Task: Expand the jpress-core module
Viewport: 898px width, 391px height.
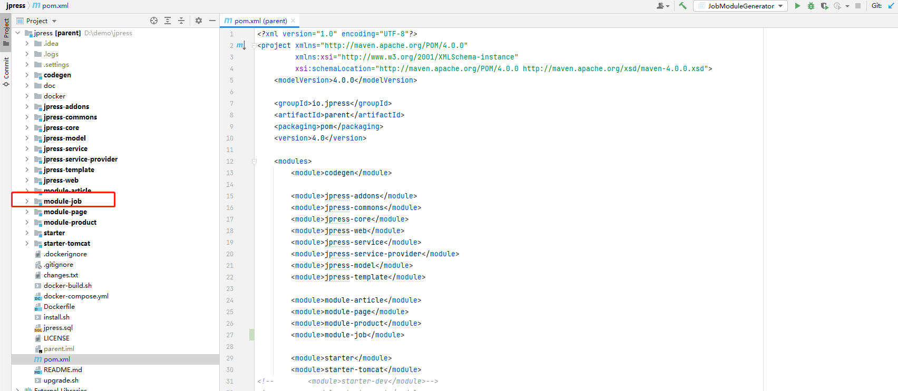Action: pyautogui.click(x=27, y=128)
